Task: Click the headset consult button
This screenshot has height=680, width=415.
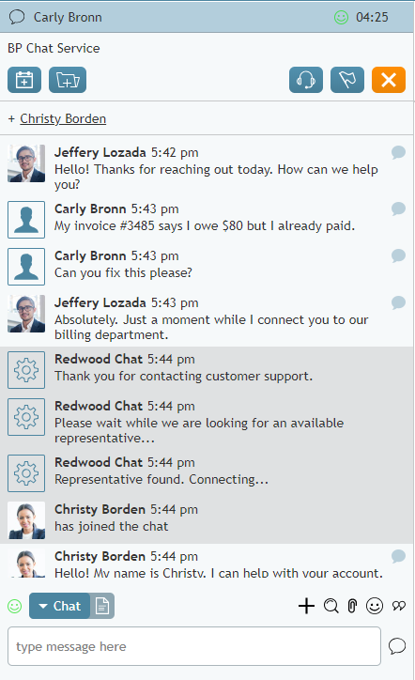Action: pyautogui.click(x=306, y=80)
